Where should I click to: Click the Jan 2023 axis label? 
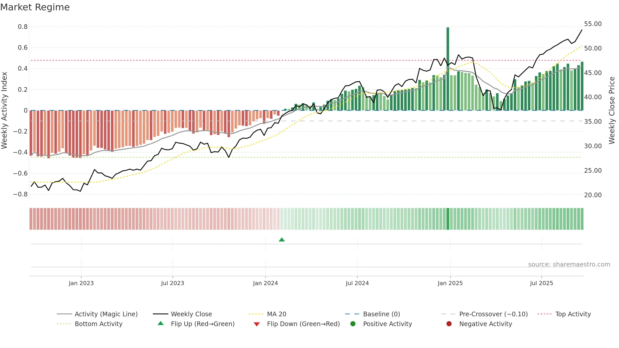point(81,283)
